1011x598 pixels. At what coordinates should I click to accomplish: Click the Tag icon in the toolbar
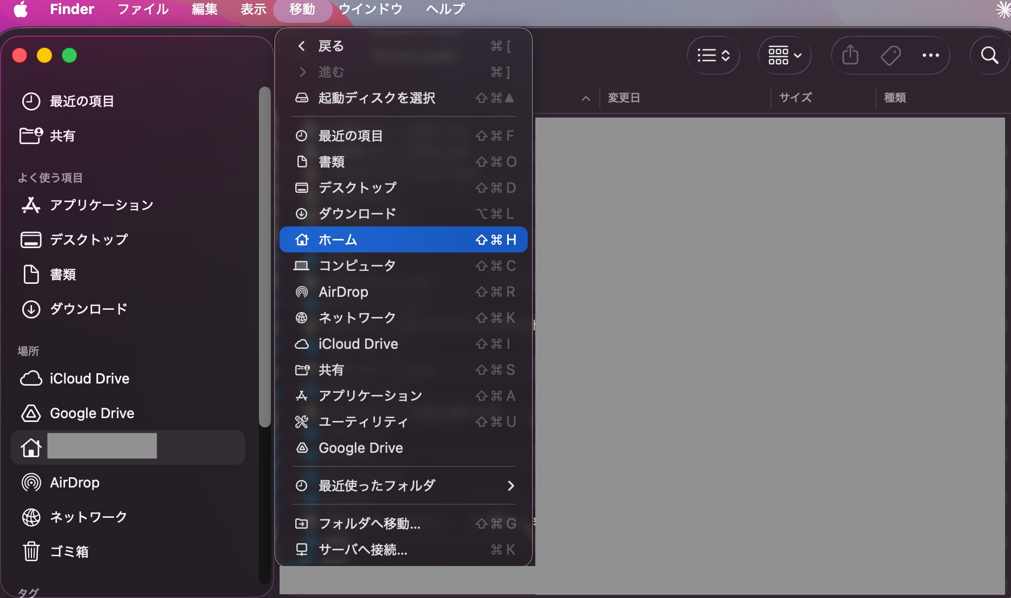(x=891, y=55)
